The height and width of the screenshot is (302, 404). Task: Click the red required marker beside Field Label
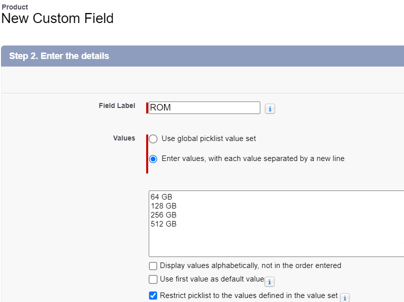pos(147,107)
